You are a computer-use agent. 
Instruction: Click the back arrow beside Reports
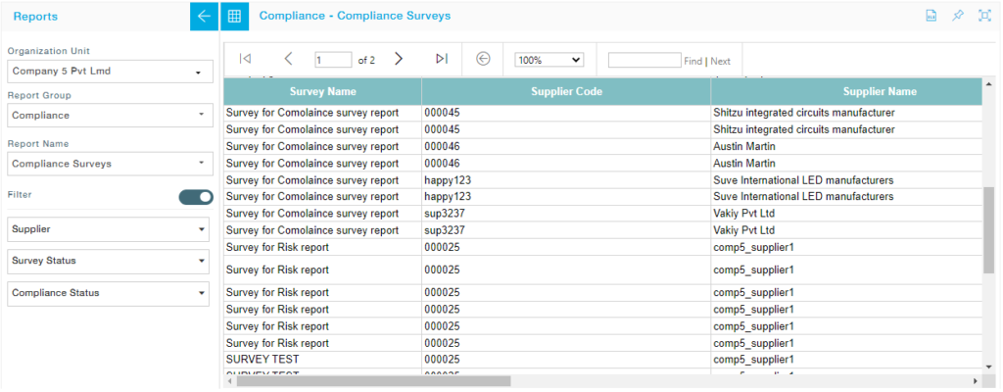tap(204, 17)
